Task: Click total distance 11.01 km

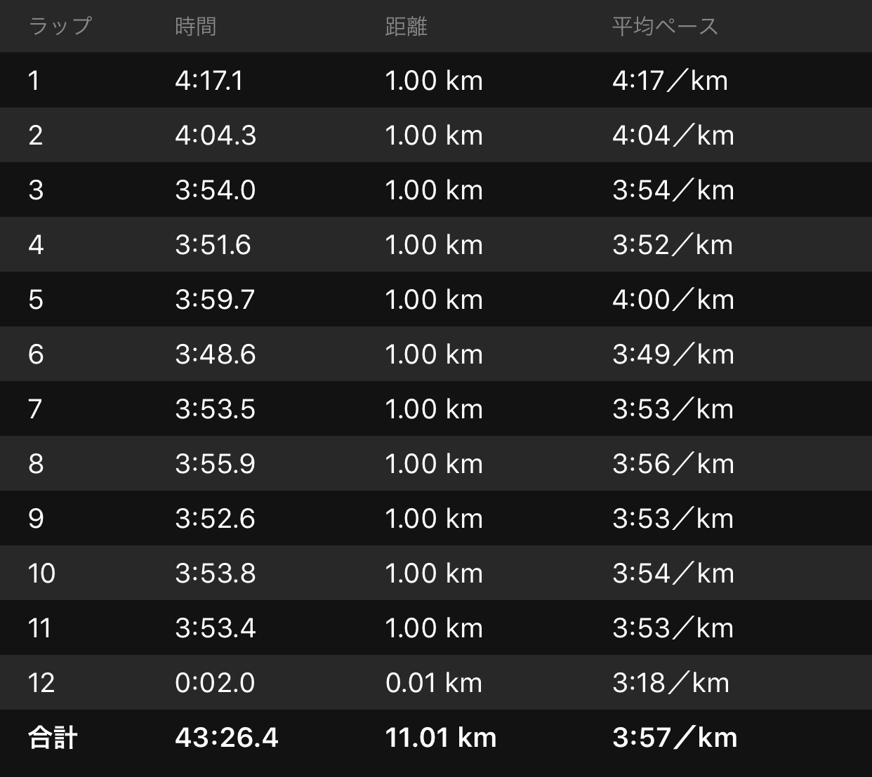Action: (x=441, y=738)
